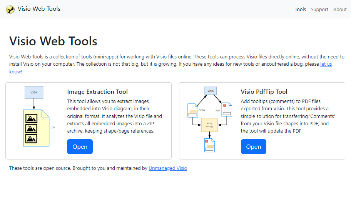Click the Visio PdfTip Tool heading
351x206 pixels.
(264, 92)
